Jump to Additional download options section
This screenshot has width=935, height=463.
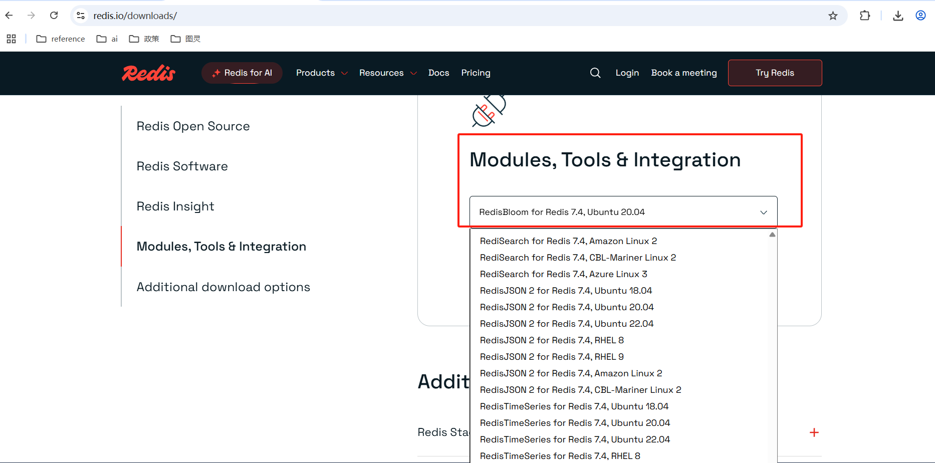coord(223,287)
